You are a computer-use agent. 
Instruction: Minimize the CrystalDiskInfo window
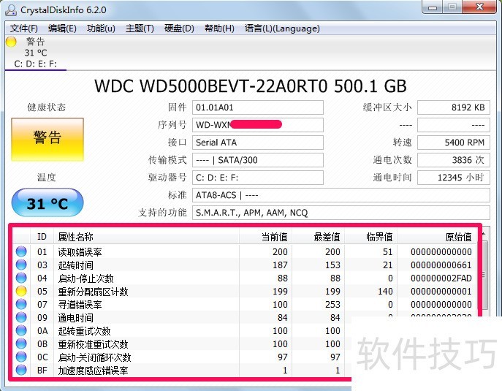pyautogui.click(x=433, y=7)
